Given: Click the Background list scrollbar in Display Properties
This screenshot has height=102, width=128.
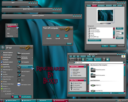Looking at the screenshot, I should (114, 33).
